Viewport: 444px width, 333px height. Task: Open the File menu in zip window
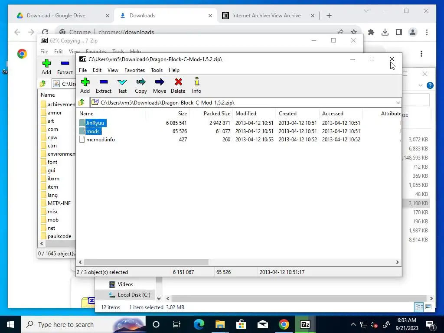pyautogui.click(x=83, y=70)
